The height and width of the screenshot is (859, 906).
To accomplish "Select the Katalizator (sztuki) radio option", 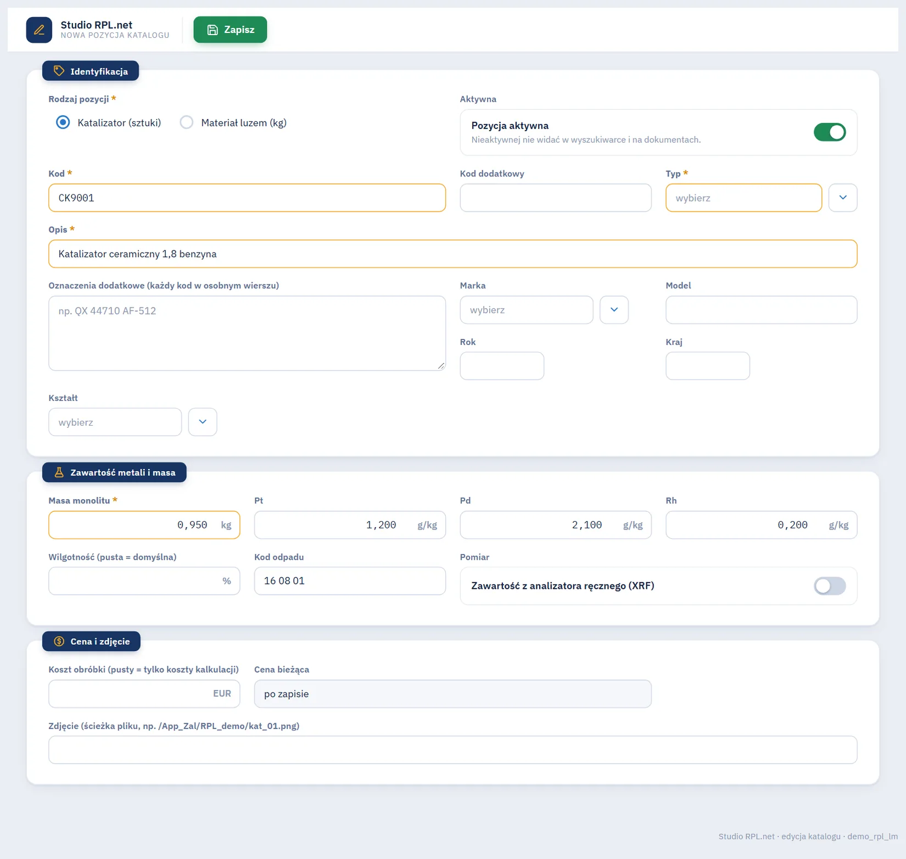I will pos(63,122).
